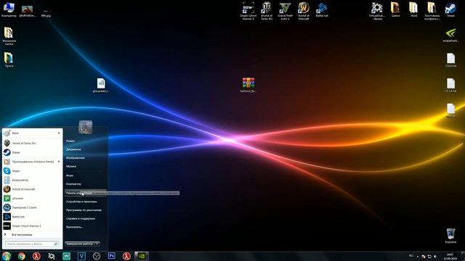Select the Grand Theft Auto V desktop shortcut
Image resolution: width=465 pixels, height=261 pixels.
click(285, 12)
